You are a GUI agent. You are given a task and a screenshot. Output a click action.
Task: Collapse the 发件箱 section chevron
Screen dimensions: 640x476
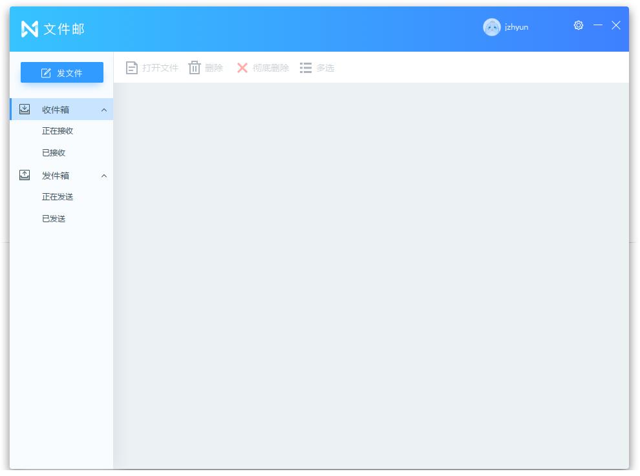pyautogui.click(x=104, y=176)
